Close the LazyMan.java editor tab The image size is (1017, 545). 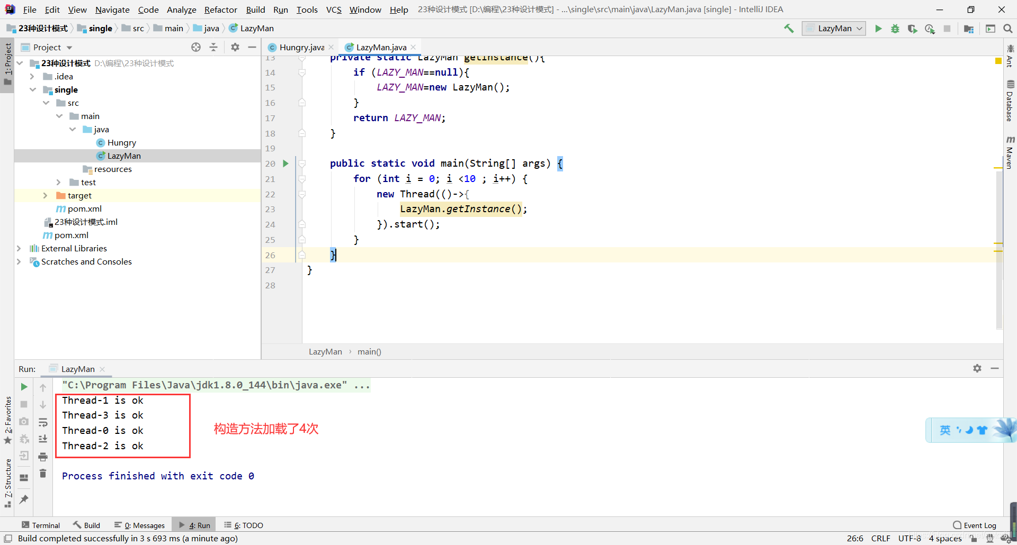(x=414, y=47)
